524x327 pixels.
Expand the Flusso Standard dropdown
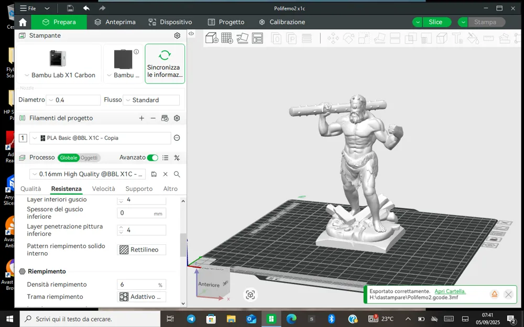(151, 100)
